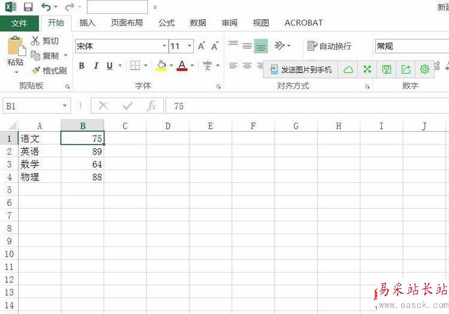This screenshot has height=314, width=449.
Task: Confirm entry with checkmark in formula bar
Action: 128,106
